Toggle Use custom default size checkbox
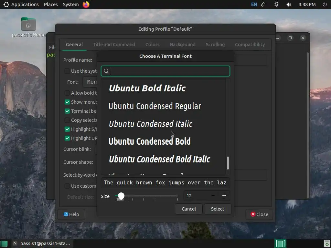This screenshot has width=331, height=248. (x=67, y=186)
